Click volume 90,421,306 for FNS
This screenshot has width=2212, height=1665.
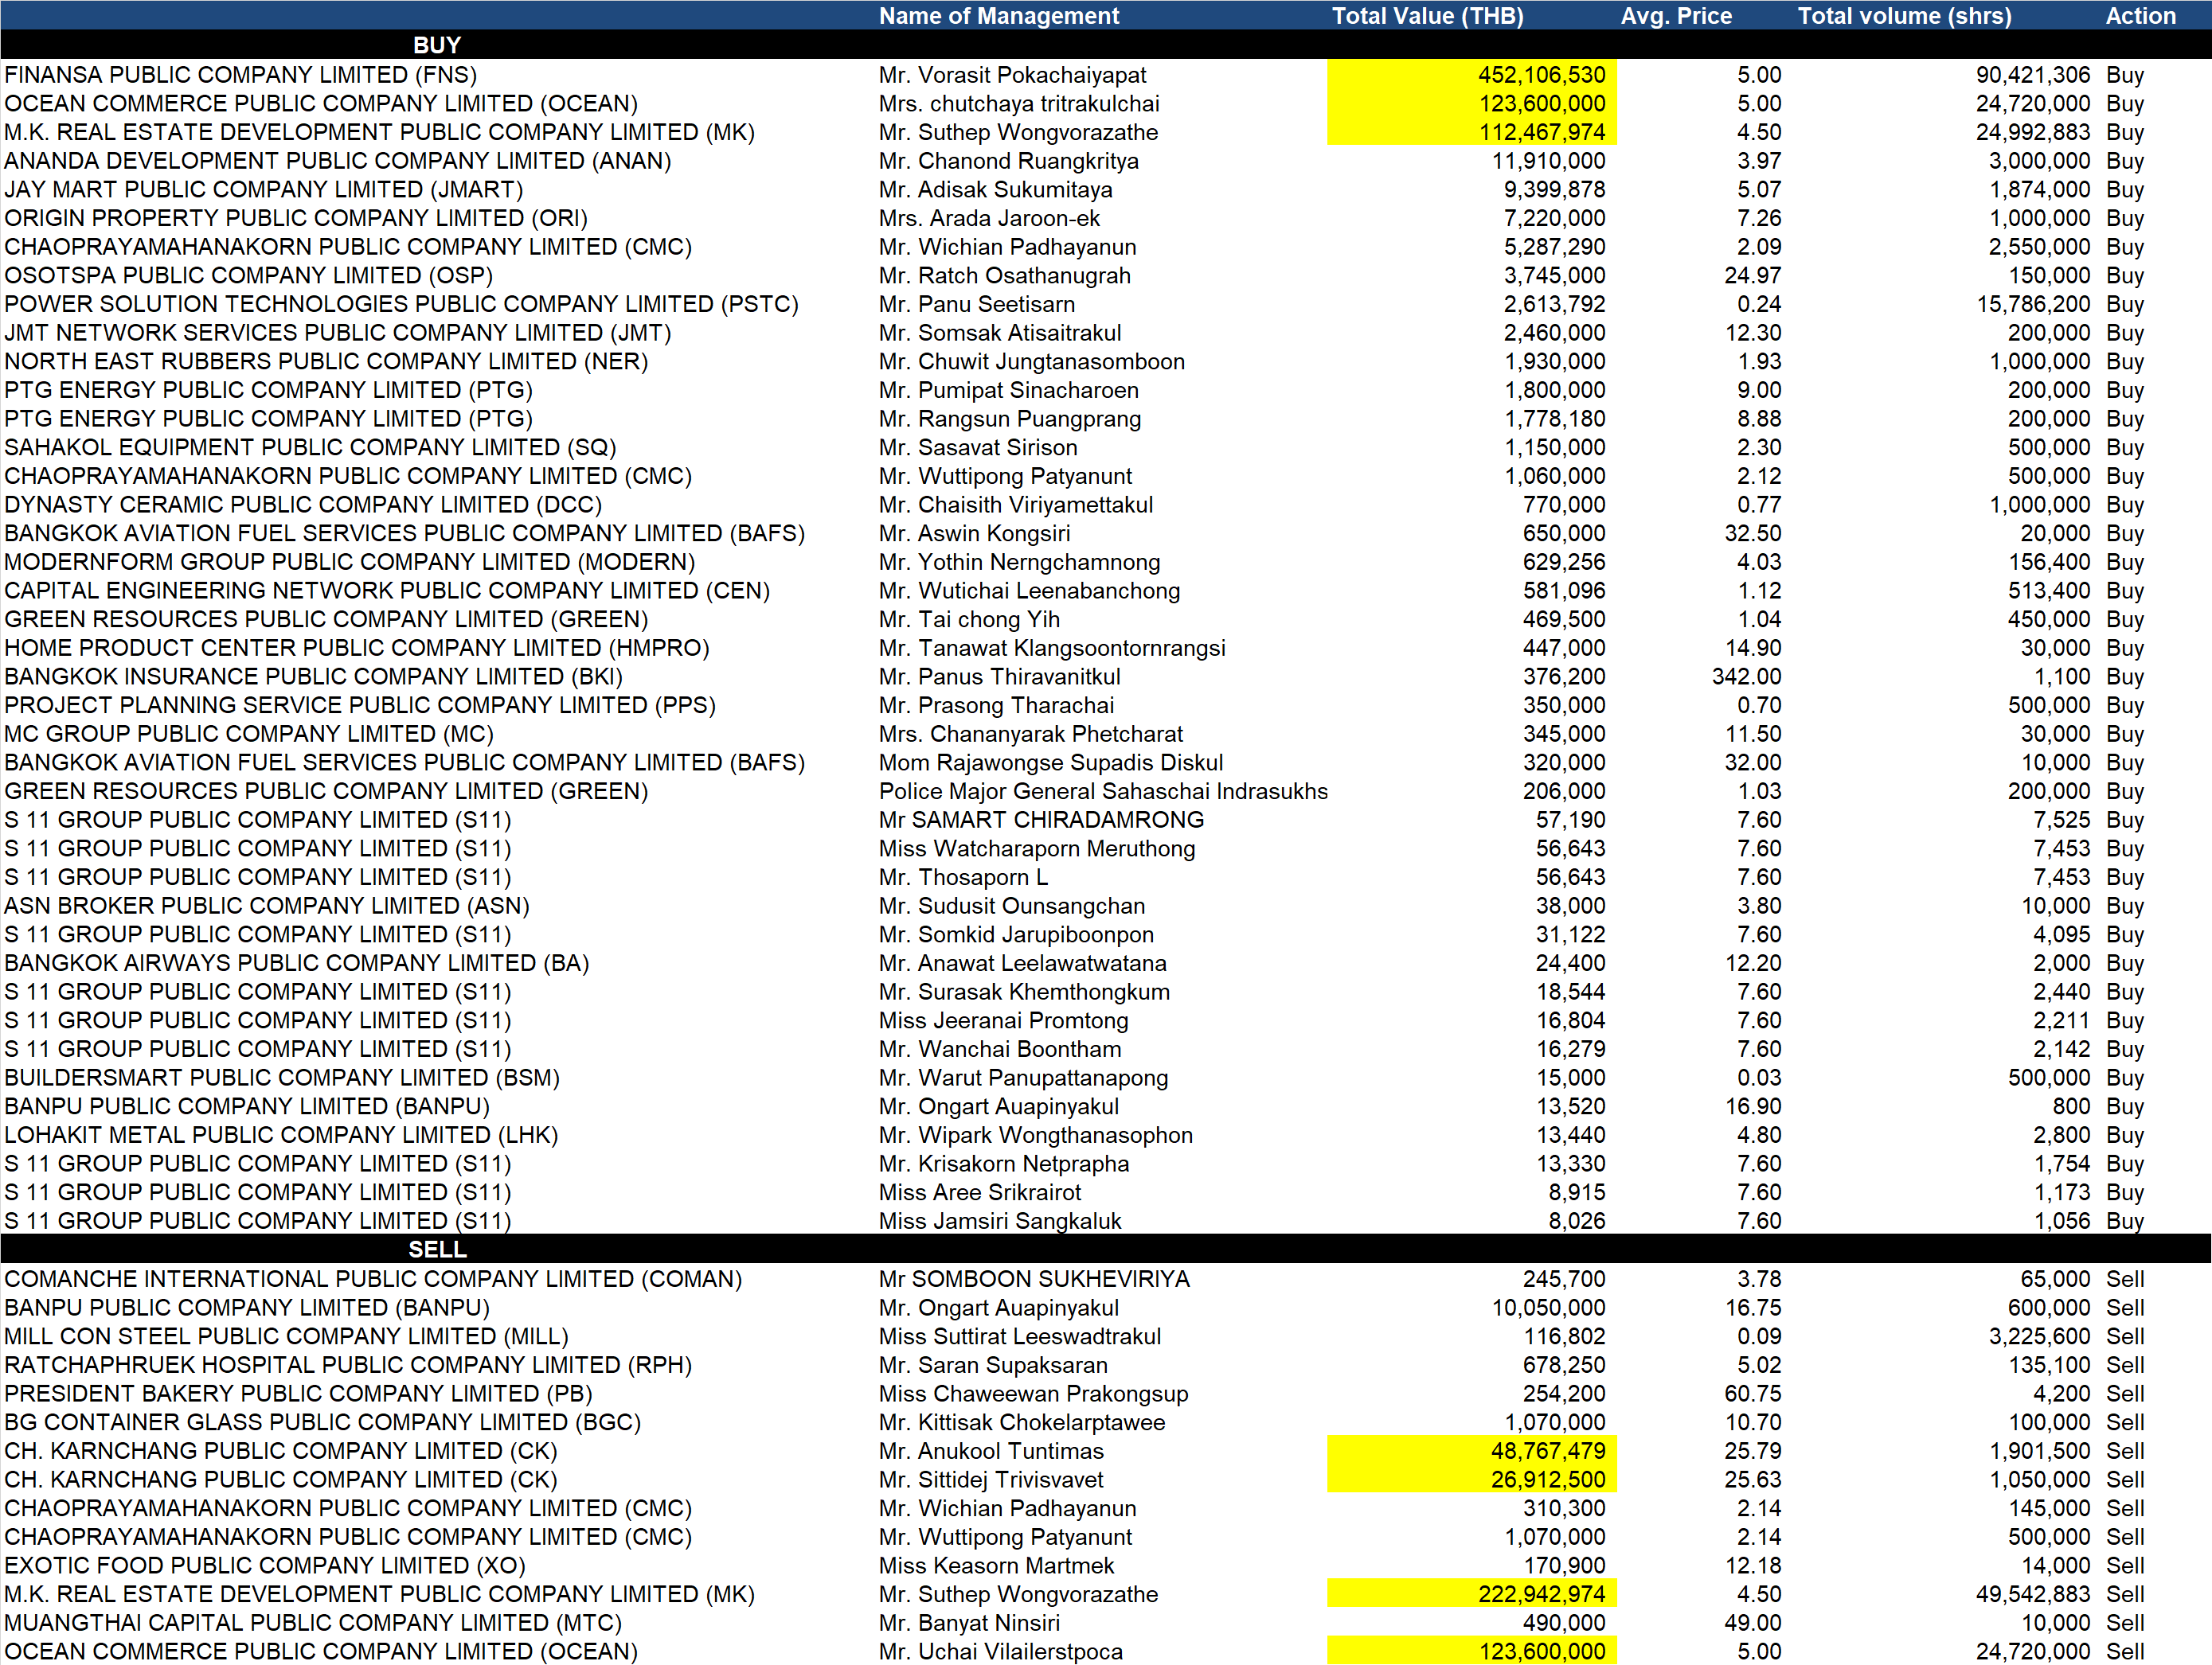(x=2033, y=75)
